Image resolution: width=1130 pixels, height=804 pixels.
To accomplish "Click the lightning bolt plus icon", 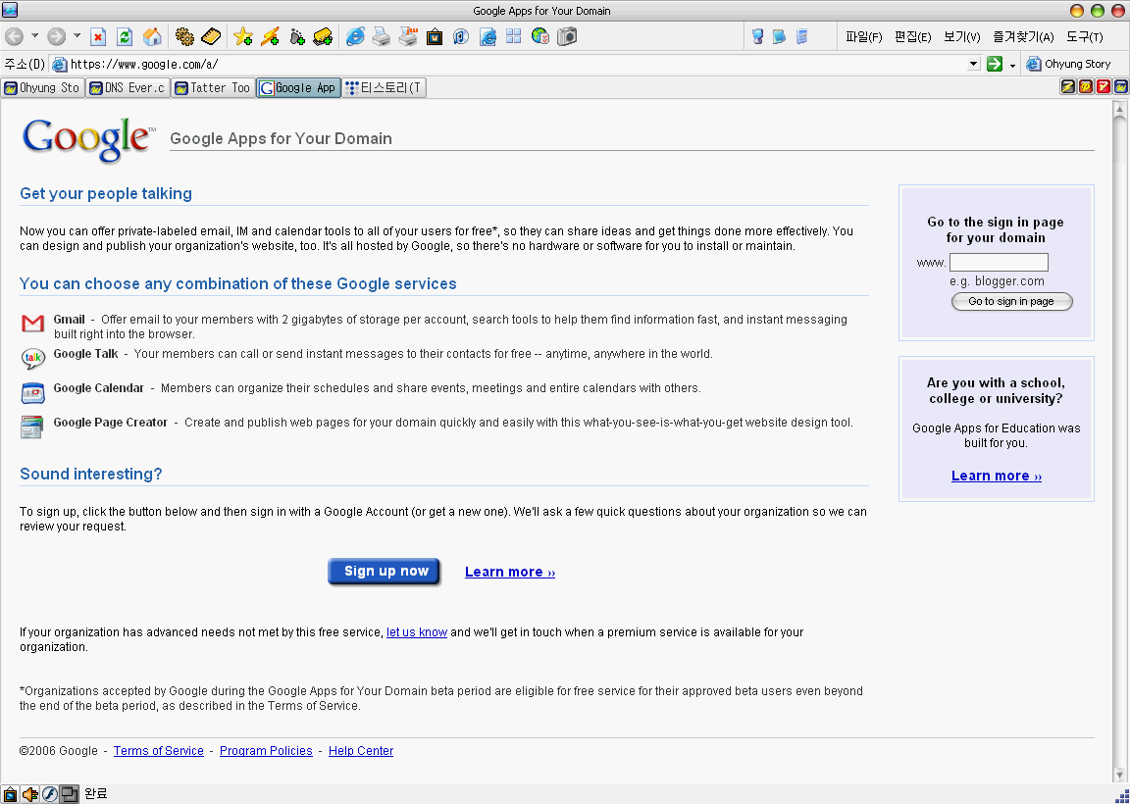I will pyautogui.click(x=271, y=36).
